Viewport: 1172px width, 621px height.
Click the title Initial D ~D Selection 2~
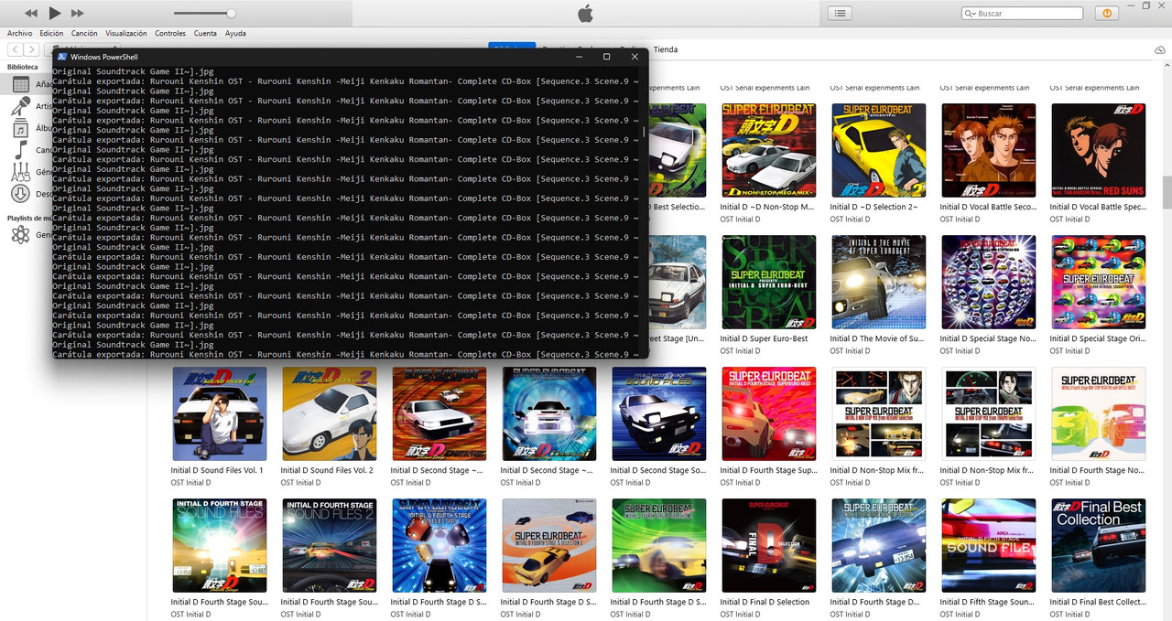[x=874, y=207]
